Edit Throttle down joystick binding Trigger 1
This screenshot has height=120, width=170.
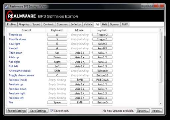click(x=102, y=39)
